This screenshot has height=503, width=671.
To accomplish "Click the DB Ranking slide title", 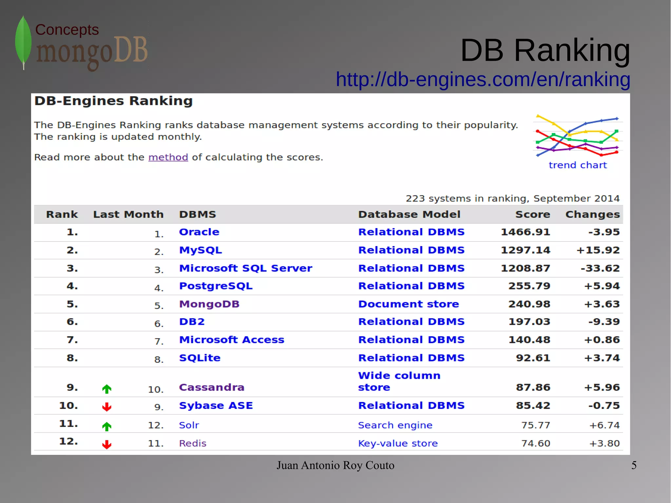I will click(x=546, y=50).
